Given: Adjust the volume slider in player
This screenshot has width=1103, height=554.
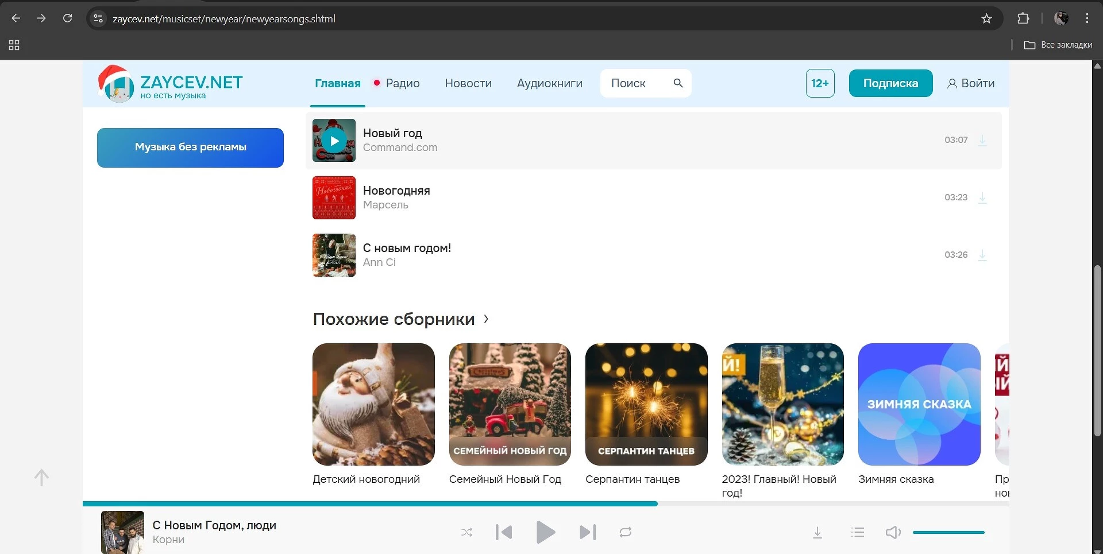Looking at the screenshot, I should (x=948, y=533).
